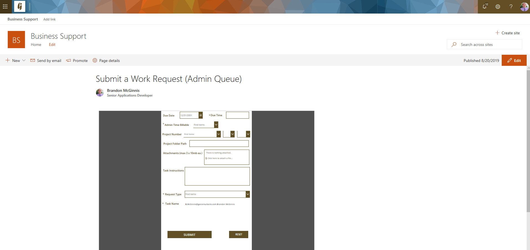This screenshot has height=250, width=530.
Task: Open the Project Number dropdown
Action: [219, 134]
